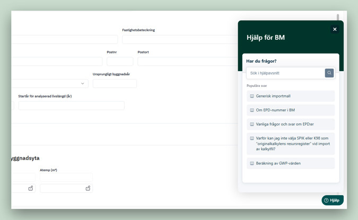358x220 pixels.
Task: Click the Ursprungligt byggnadsår input field
Action: click(115, 84)
